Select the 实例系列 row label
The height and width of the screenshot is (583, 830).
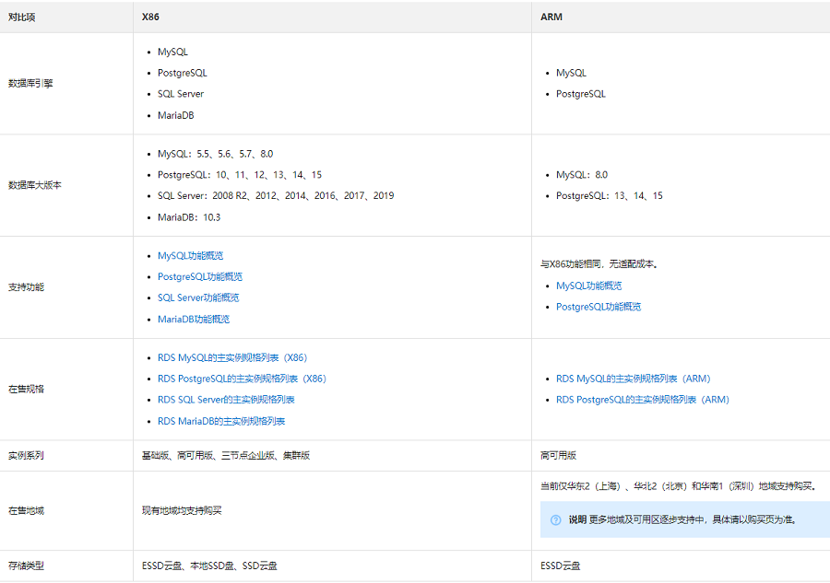[x=26, y=456]
